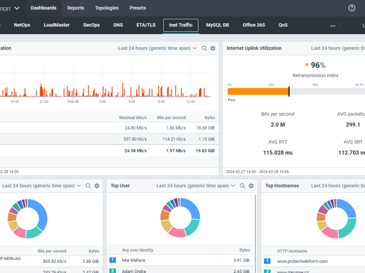
Task: Click the www.protectwebform.com hostname
Action: 303,261
